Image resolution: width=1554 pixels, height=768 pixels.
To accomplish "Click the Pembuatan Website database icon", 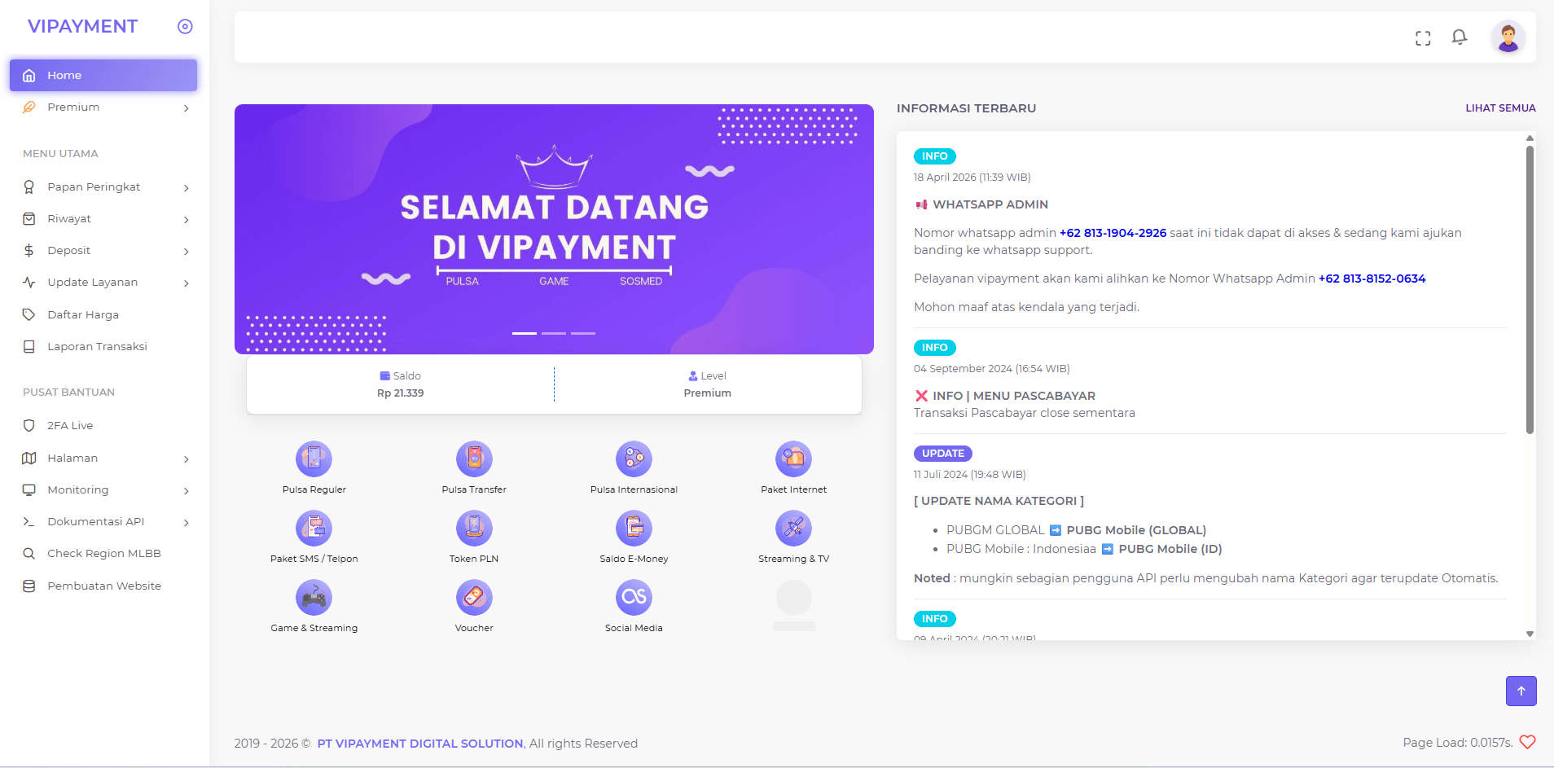I will (x=29, y=586).
